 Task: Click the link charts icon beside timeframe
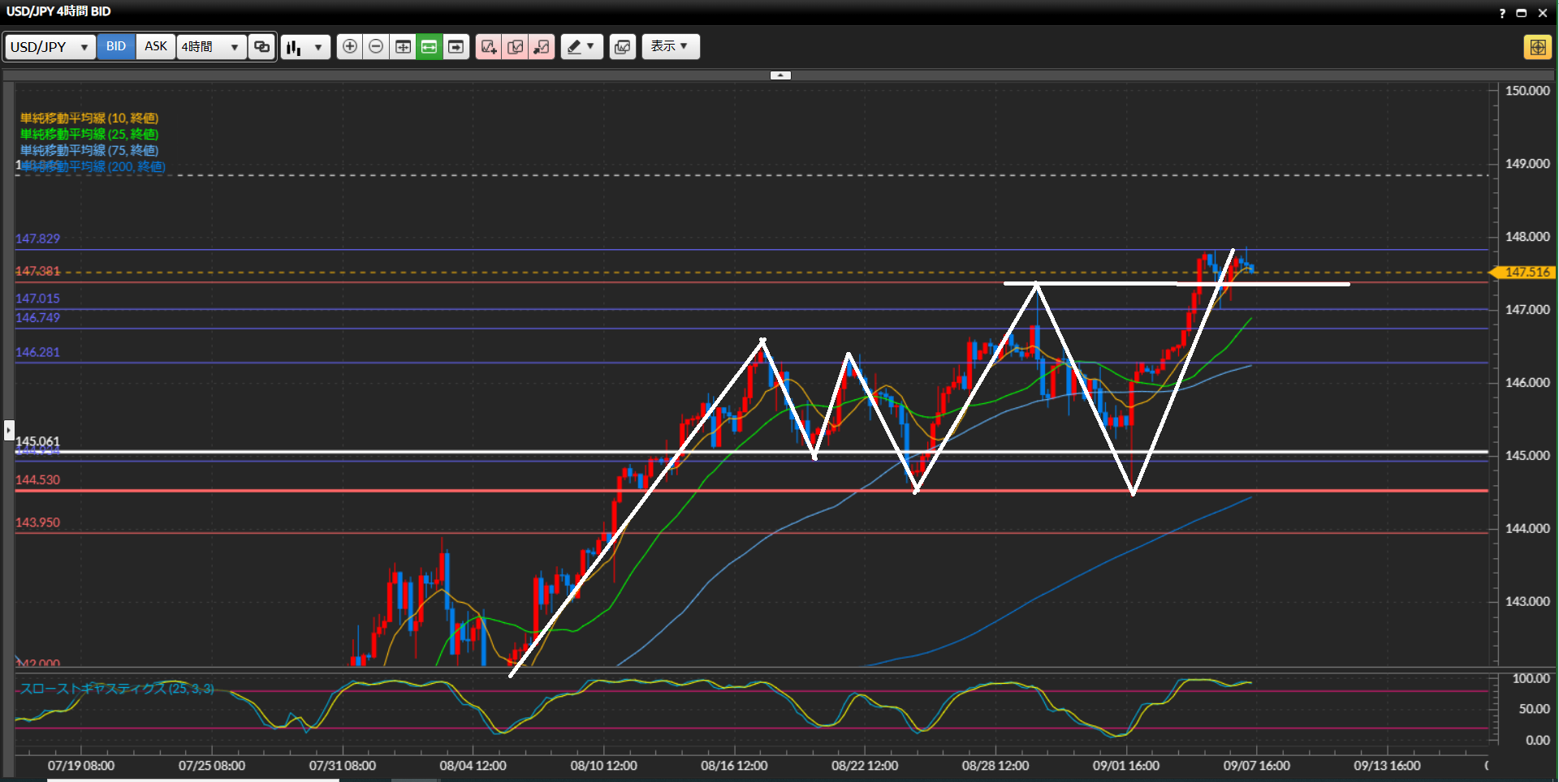[x=261, y=47]
